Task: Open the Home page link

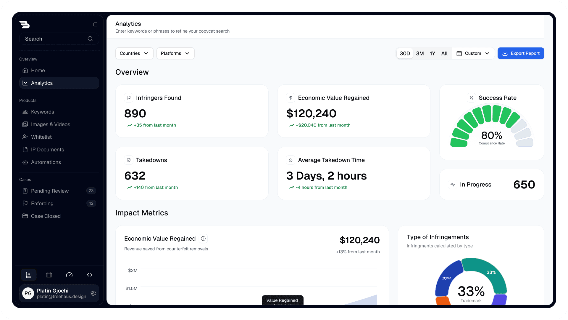Action: point(38,71)
